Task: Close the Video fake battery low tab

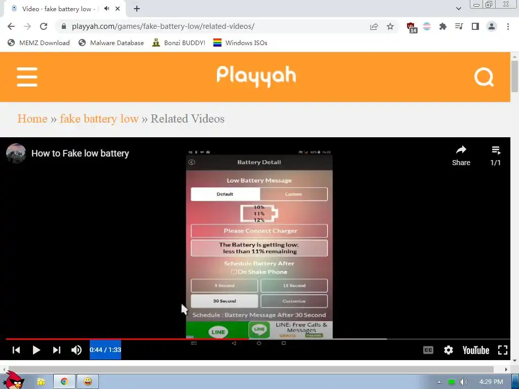Action: [x=118, y=9]
